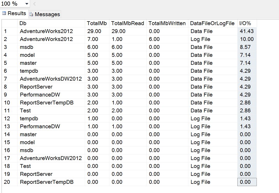Click tempdb cell in row 12
This screenshot has height=193, width=279.
pyautogui.click(x=51, y=119)
